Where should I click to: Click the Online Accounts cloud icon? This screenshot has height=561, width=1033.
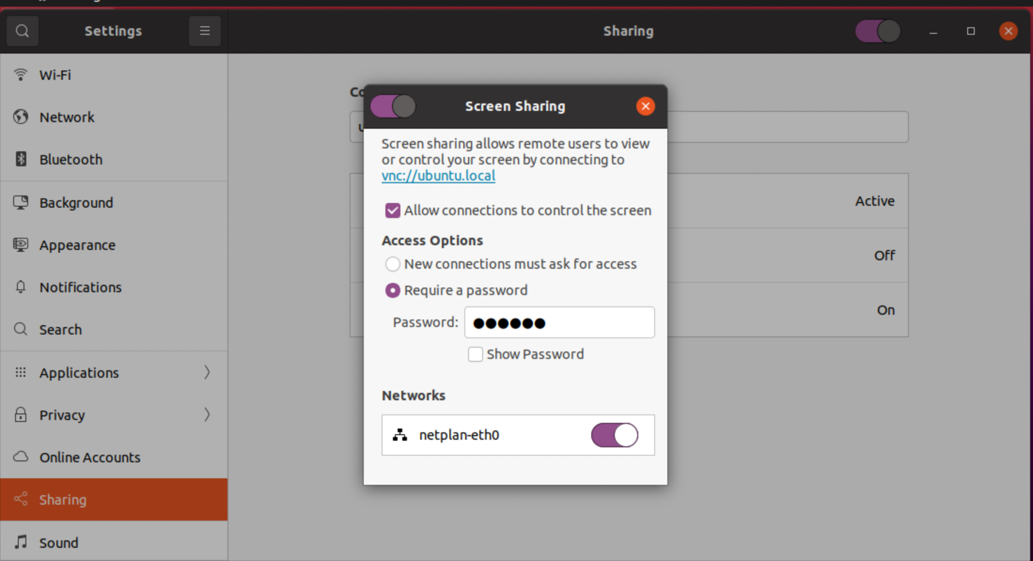(20, 457)
